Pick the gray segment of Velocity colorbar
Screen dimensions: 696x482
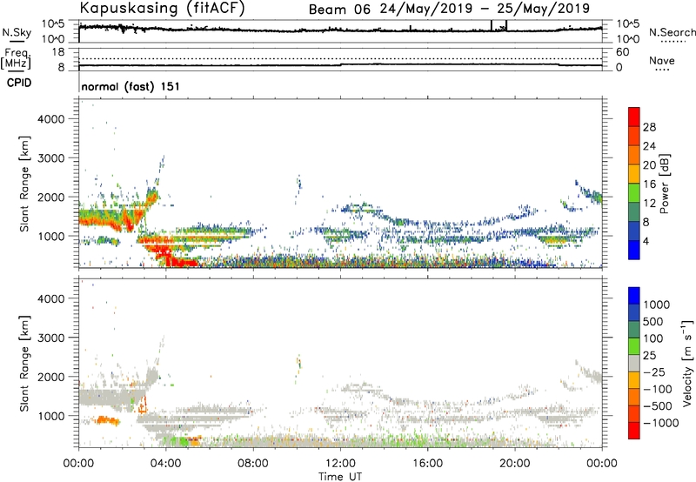[634, 363]
